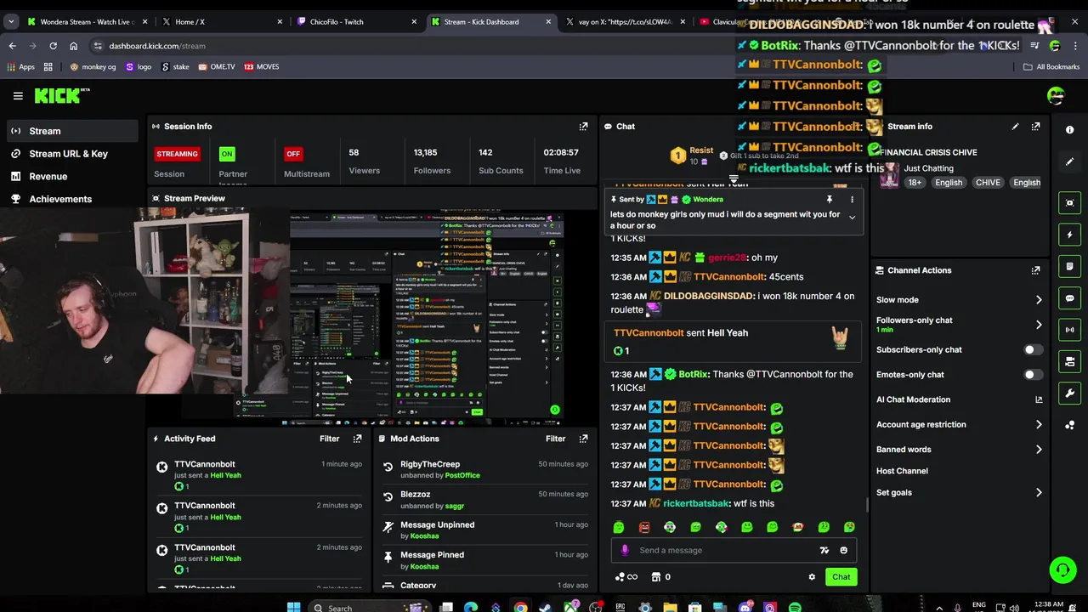Expand Followers-only chat settings
The height and width of the screenshot is (612, 1088).
[x=1039, y=325]
